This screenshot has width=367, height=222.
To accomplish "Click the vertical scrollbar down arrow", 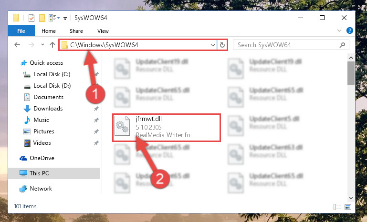I will [351, 198].
